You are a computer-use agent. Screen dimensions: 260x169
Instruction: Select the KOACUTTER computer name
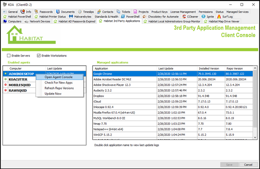[x=18, y=80]
